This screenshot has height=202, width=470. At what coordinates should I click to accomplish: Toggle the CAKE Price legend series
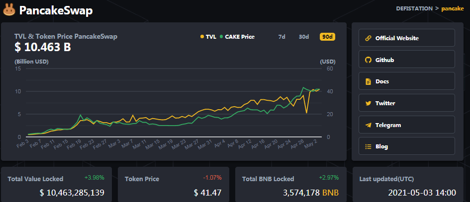237,37
